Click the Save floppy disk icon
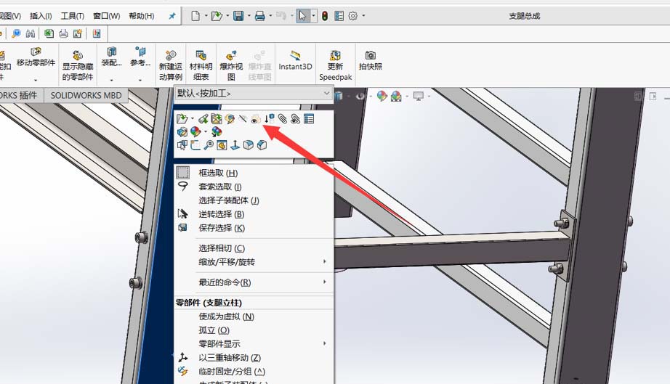The width and height of the screenshot is (670, 384). [238, 16]
